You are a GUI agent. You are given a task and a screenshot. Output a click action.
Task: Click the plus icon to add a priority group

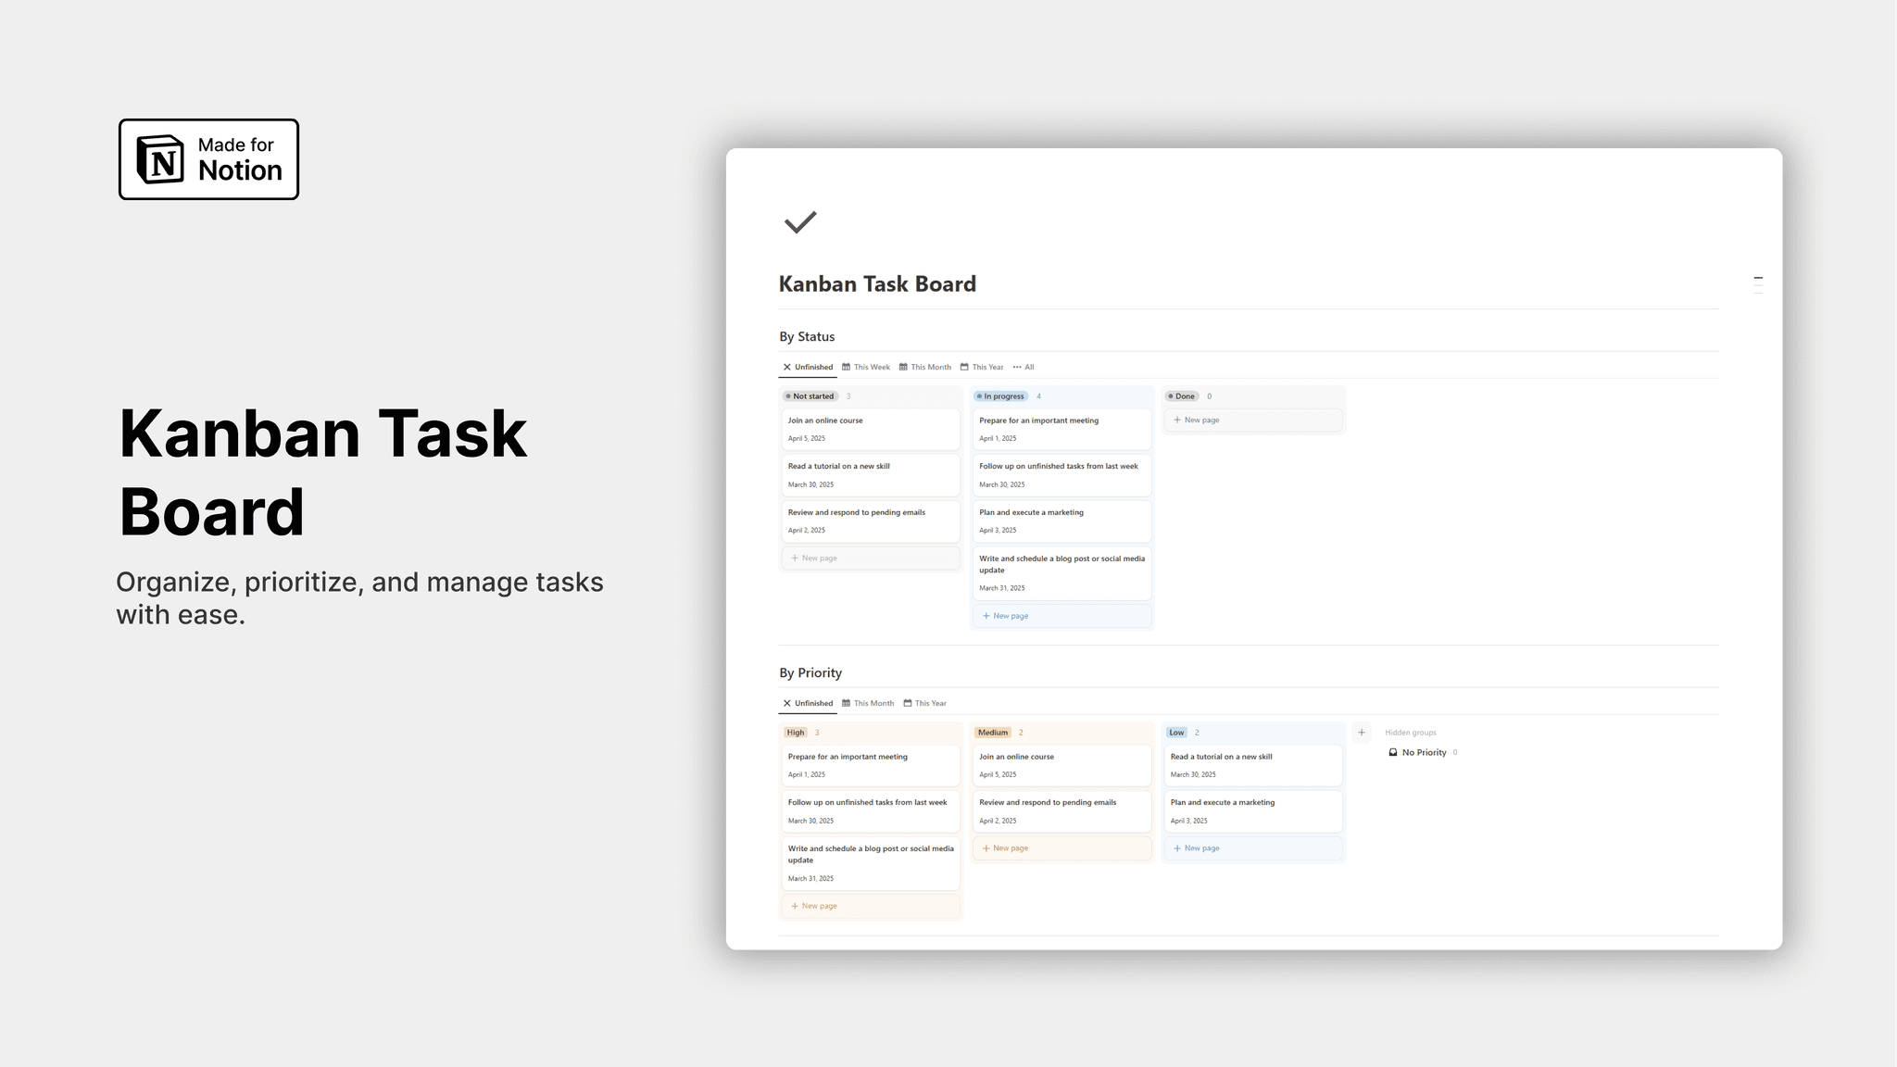coord(1361,733)
